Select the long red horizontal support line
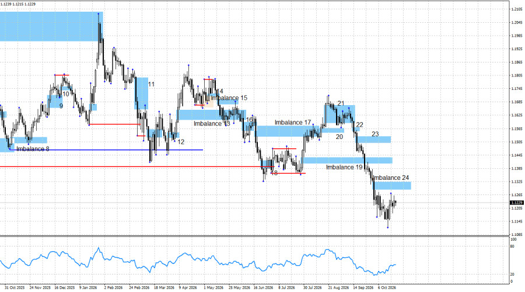The image size is (525, 292). [x=137, y=166]
